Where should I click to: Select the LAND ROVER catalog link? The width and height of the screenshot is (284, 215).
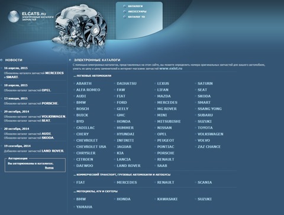point(128,166)
